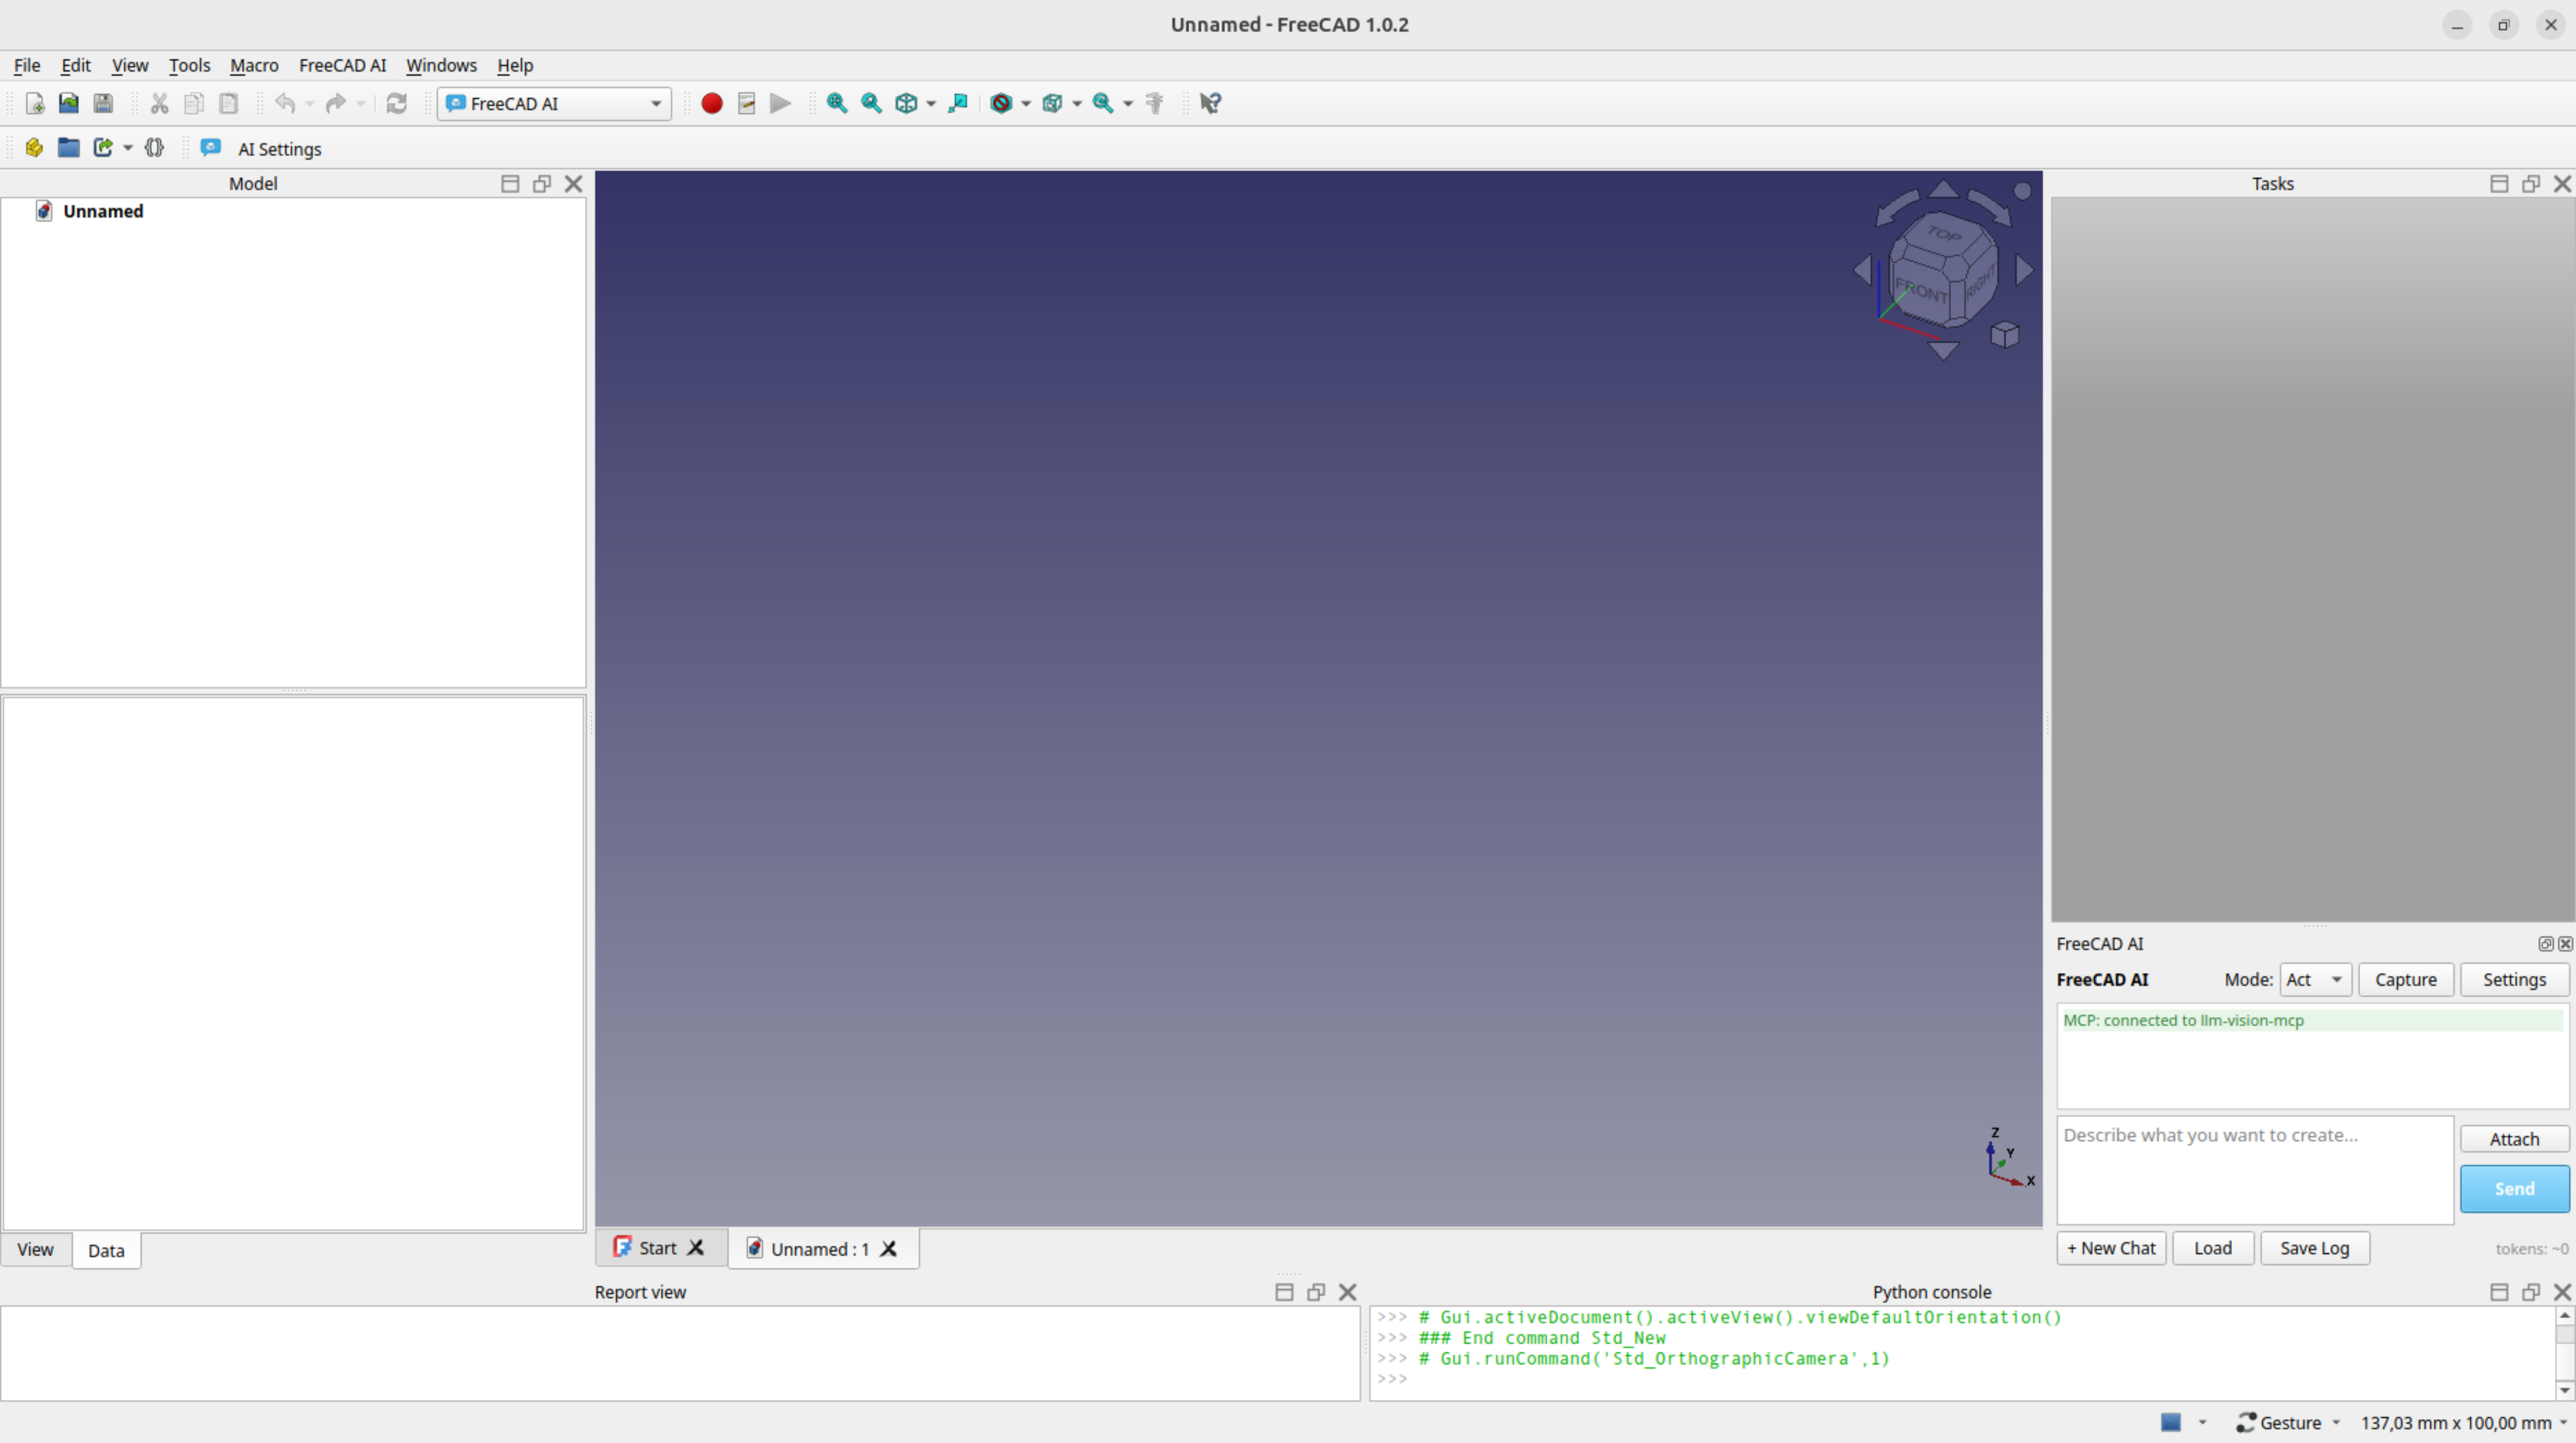Open the bounding box view dropdown arrow
The height and width of the screenshot is (1443, 2576).
[x=1077, y=104]
